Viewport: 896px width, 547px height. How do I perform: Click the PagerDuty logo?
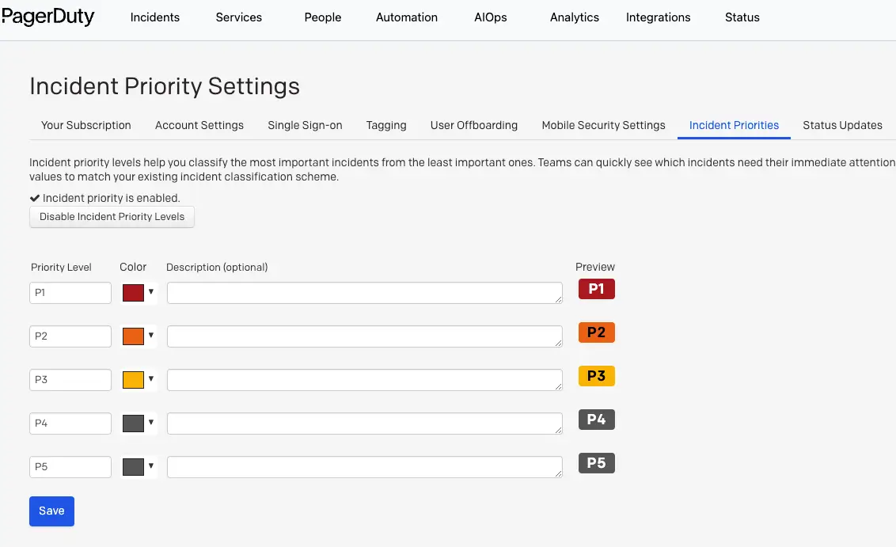(x=48, y=17)
